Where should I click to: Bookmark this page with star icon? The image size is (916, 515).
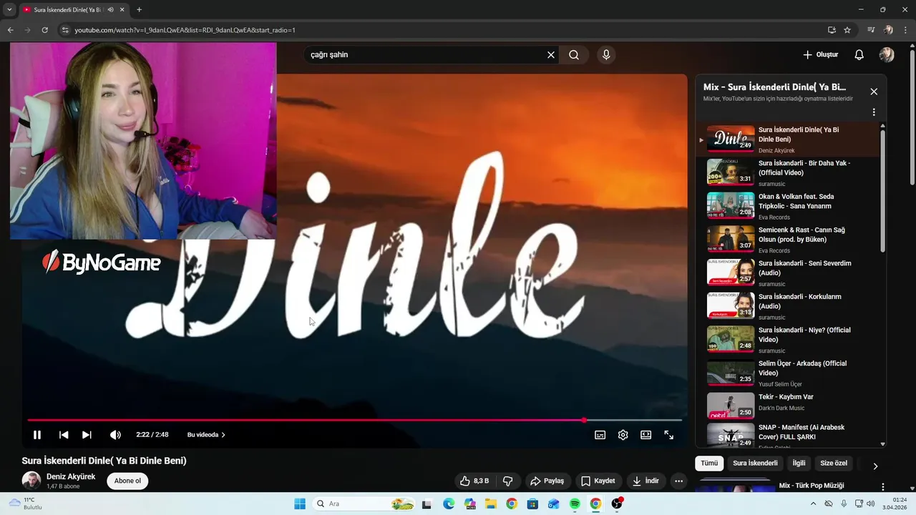tap(847, 30)
